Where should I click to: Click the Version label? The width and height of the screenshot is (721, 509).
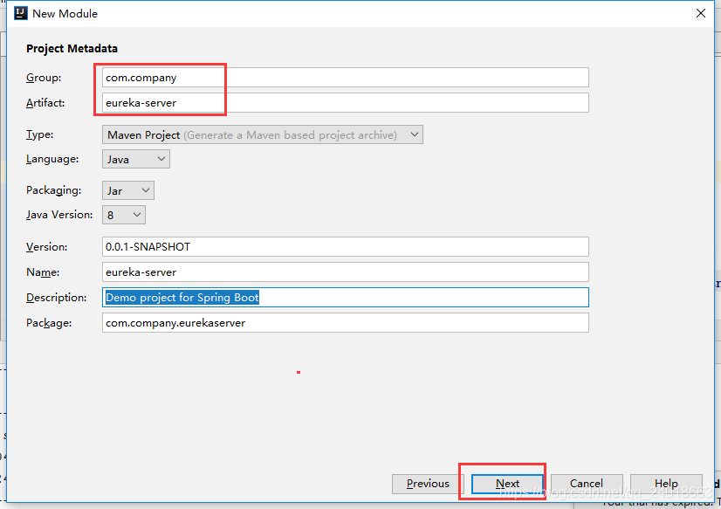point(47,247)
